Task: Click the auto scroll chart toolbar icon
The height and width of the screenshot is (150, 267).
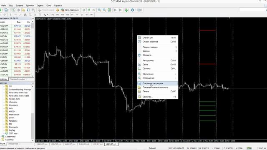Action: [116, 10]
